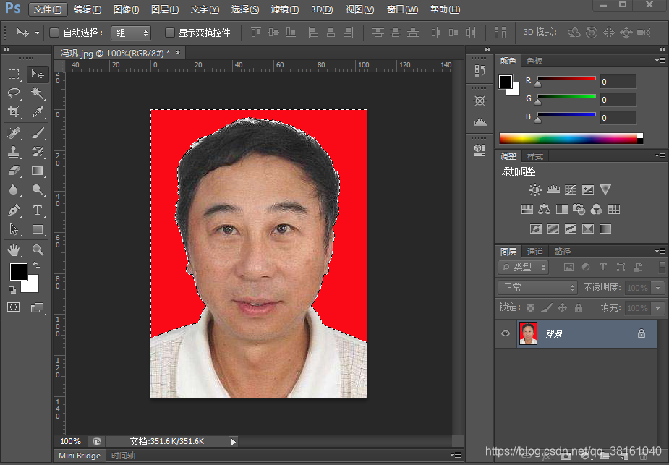Open the blend mode dropdown showing 正常
The height and width of the screenshot is (465, 669).
click(537, 287)
